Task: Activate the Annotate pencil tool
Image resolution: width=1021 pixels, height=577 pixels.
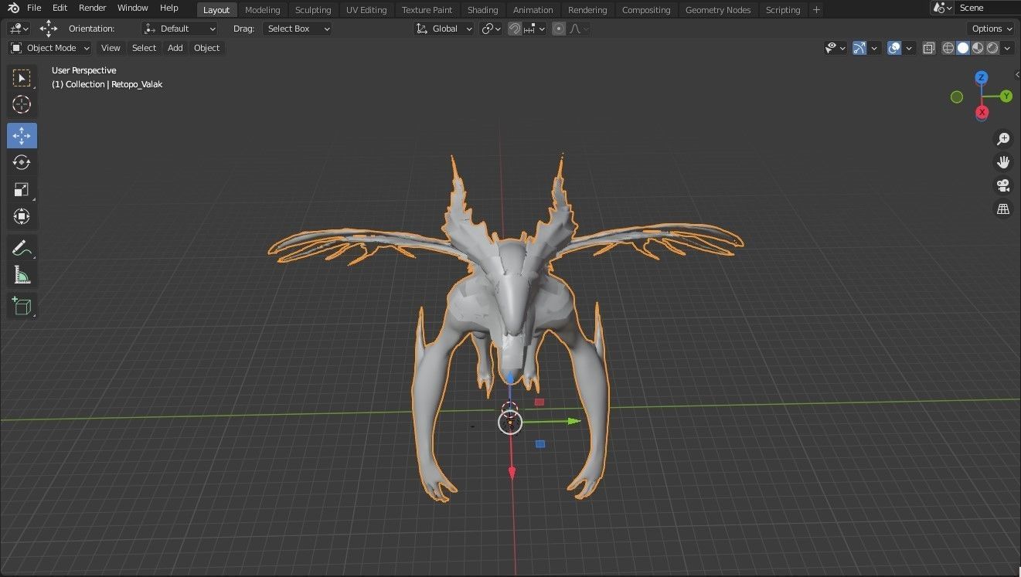Action: click(x=22, y=248)
